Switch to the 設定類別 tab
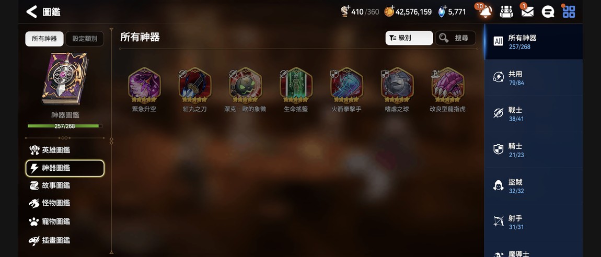The image size is (601, 257). tap(85, 39)
